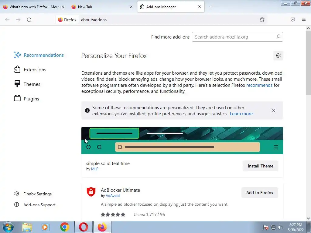Click the scrollbar down arrow

coord(308,218)
